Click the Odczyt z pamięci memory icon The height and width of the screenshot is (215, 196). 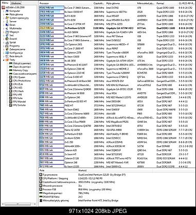point(11,63)
